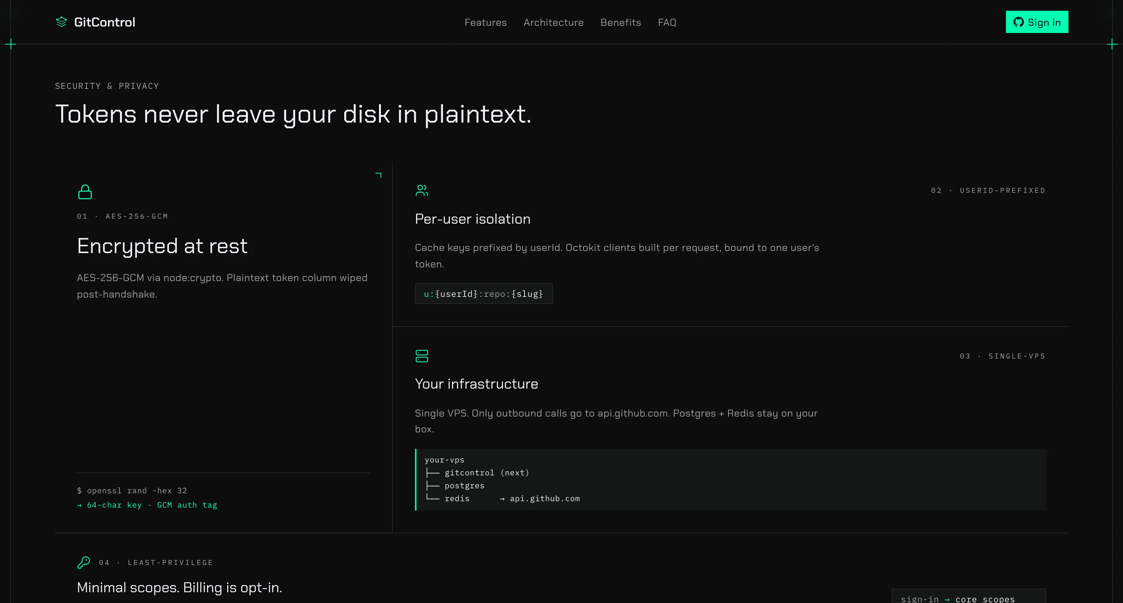Open the Features nav item
The image size is (1123, 603).
pyautogui.click(x=485, y=22)
